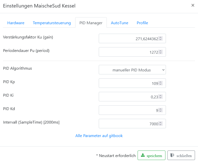This screenshot has width=198, height=163.
Task: Click the stepper arrows on Periodendauer Pu
Action: tap(161, 52)
